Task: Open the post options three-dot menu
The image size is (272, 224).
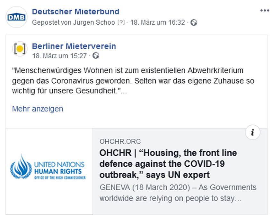Action: (x=265, y=11)
